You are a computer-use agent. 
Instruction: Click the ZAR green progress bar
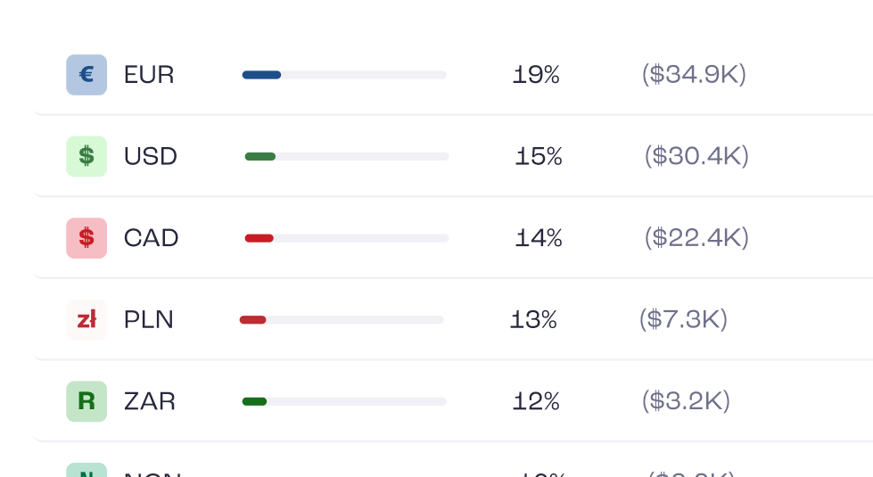(x=344, y=401)
